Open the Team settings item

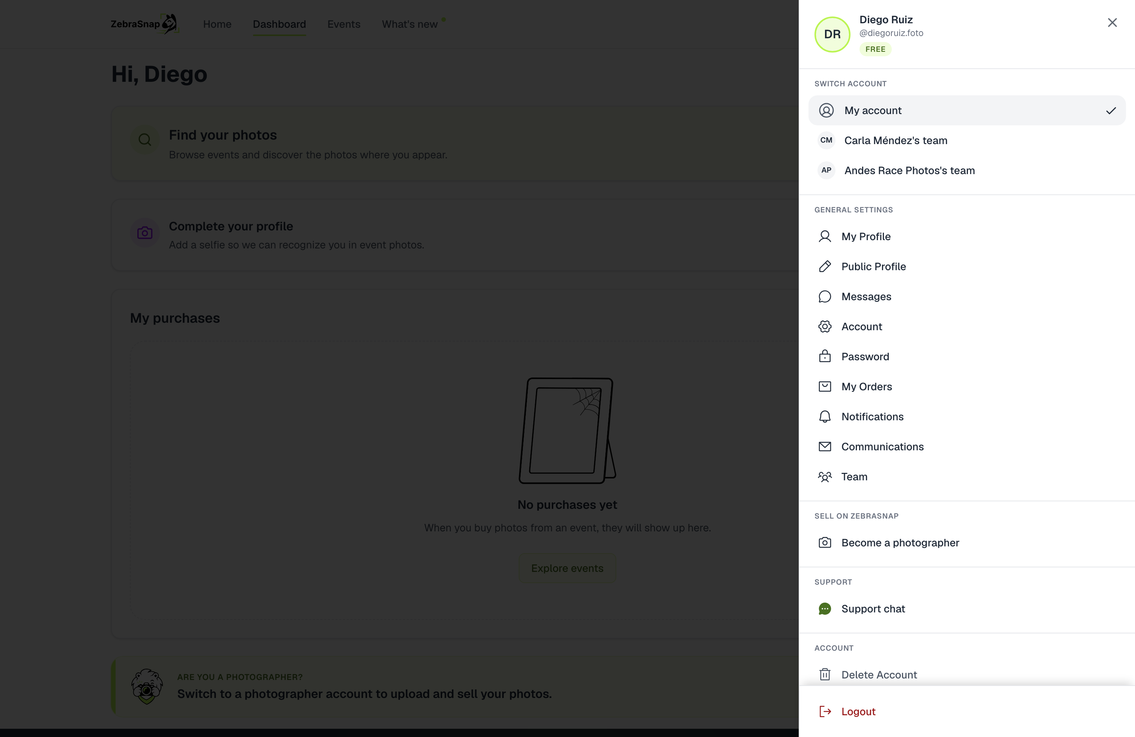[967, 477]
